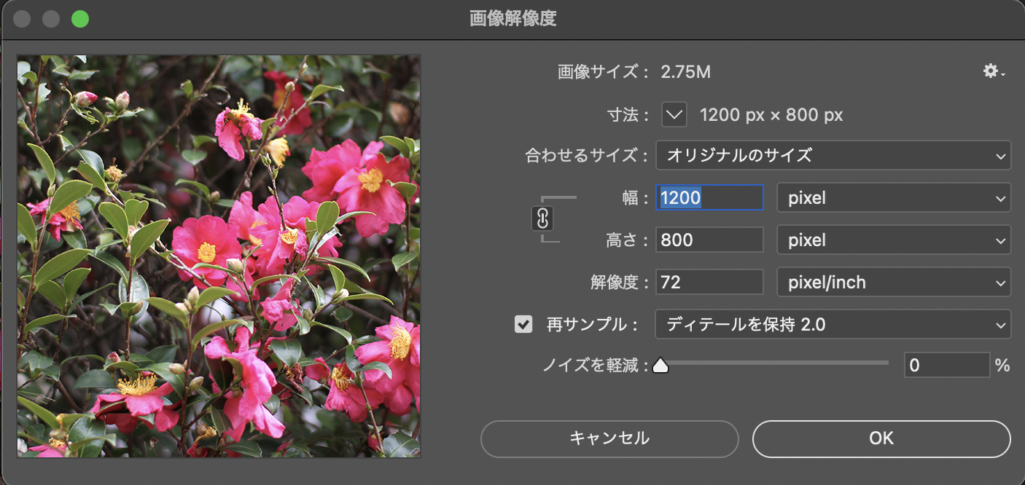Expand the 解像度 pixel/inch unit dropdown
Screen dimensions: 1025x485
click(x=893, y=282)
